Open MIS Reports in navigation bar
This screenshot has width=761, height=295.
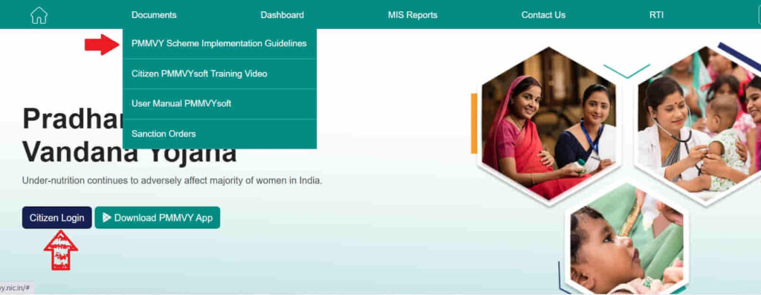click(412, 15)
